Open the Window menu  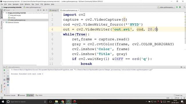click(x=47, y=4)
